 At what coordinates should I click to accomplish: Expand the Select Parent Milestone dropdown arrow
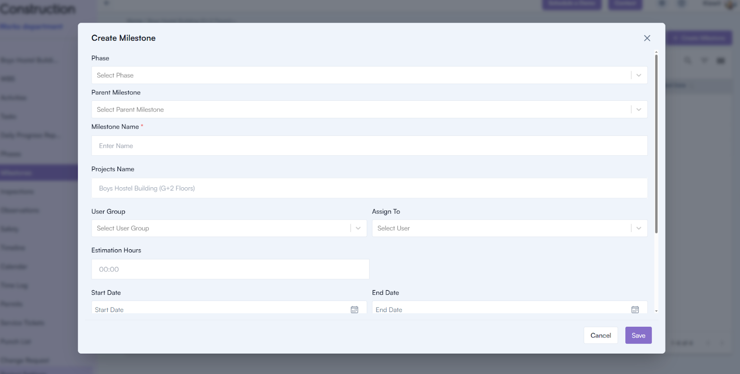click(639, 110)
